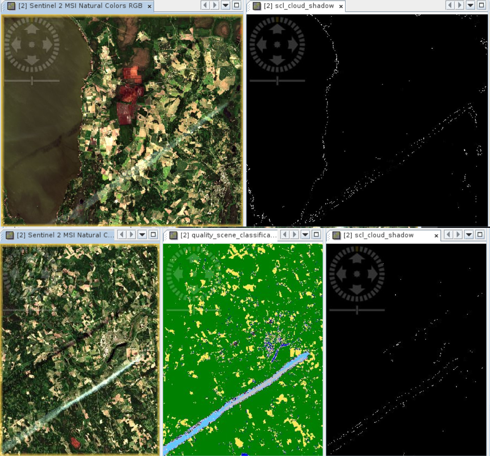Pan up in bottom-right cloud shadow compass
Image resolution: width=490 pixels, height=456 pixels.
pyautogui.click(x=357, y=257)
